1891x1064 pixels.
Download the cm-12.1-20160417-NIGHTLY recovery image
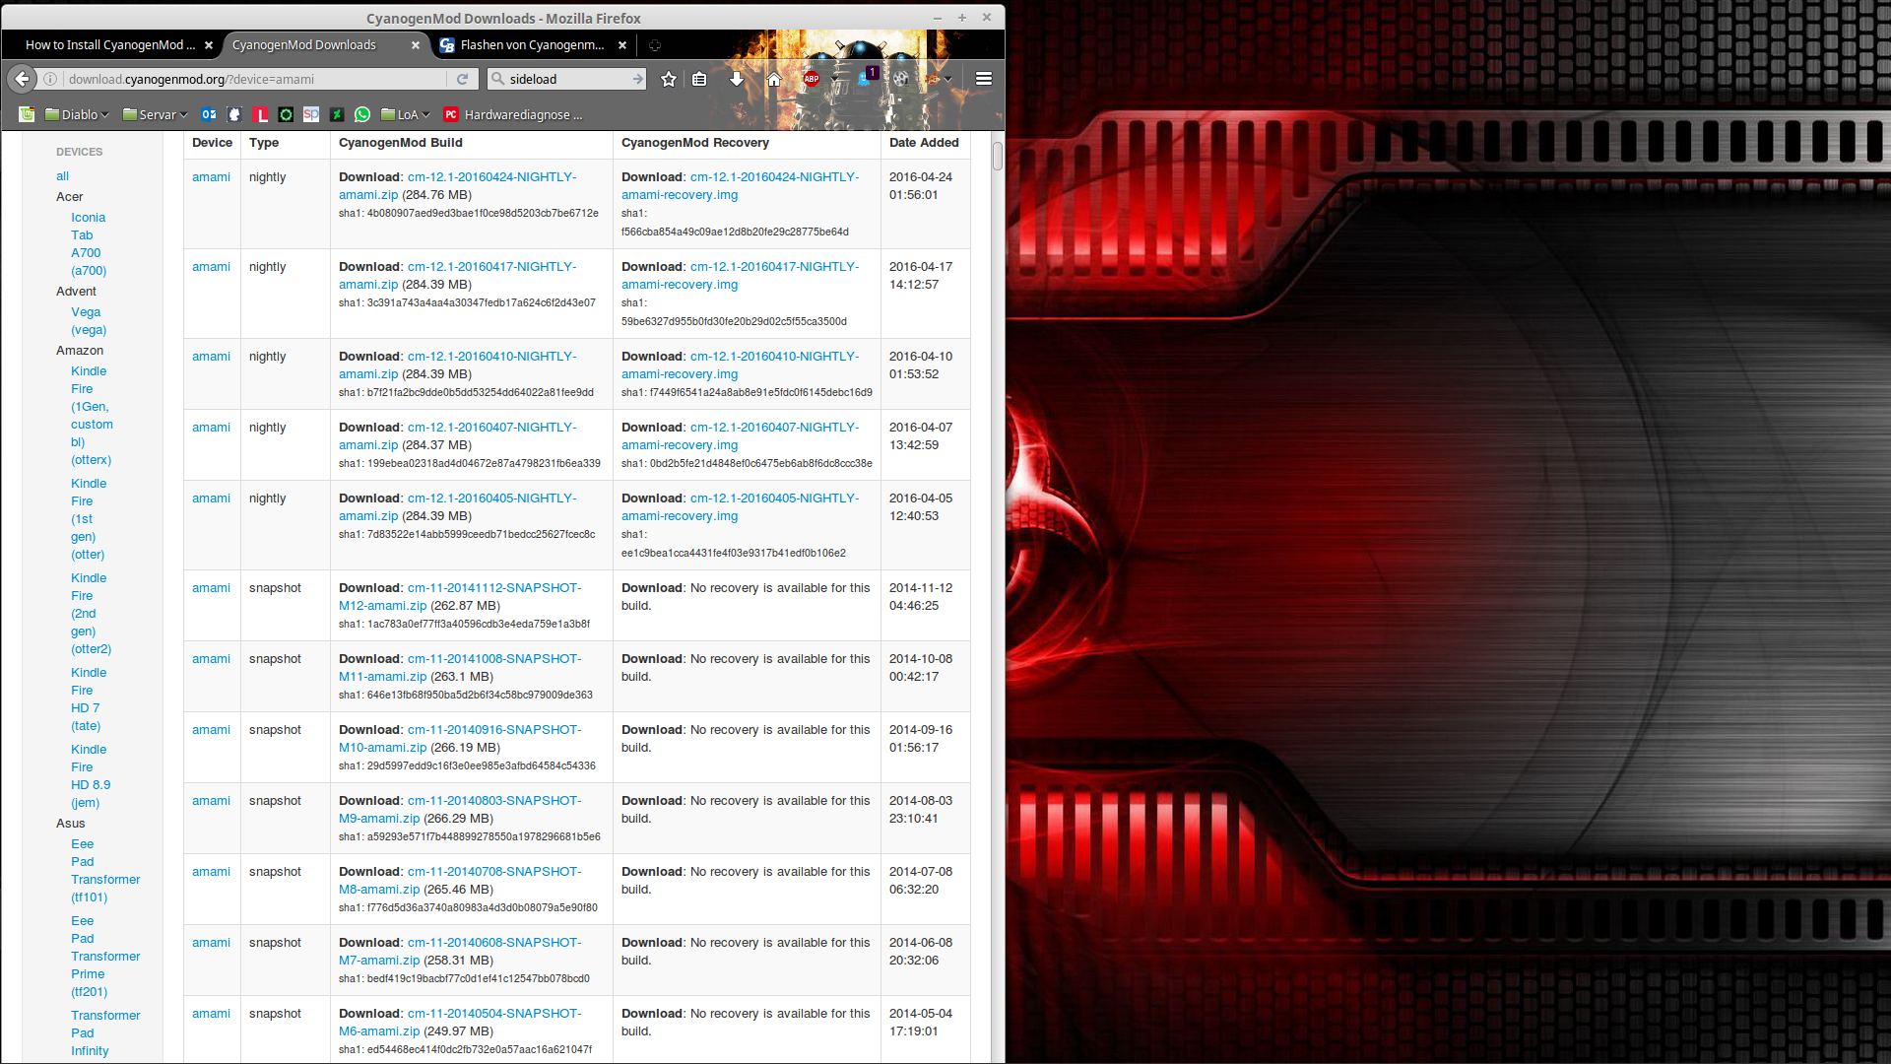[740, 276]
